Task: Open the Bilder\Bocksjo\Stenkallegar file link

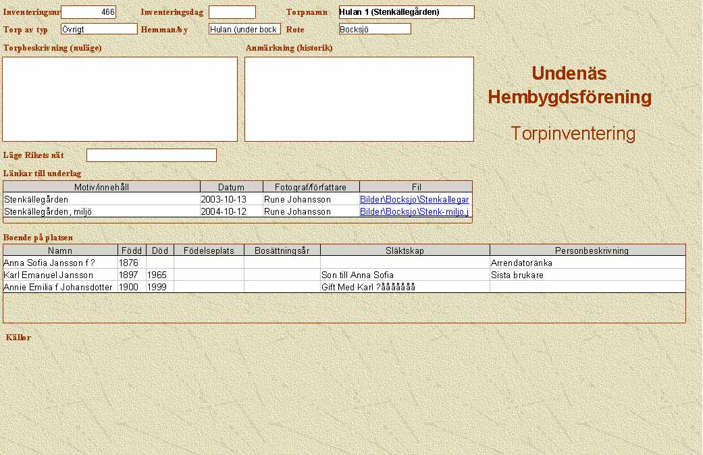Action: click(x=414, y=200)
